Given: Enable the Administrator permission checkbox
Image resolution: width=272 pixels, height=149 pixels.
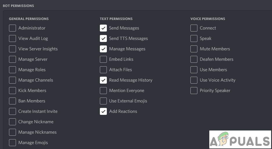Looking at the screenshot, I should 12,28.
